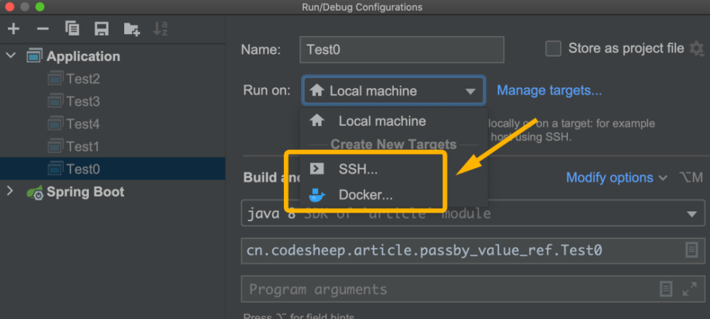Screen dimensions: 710x319
Task: Click the Name text field
Action: coord(401,50)
